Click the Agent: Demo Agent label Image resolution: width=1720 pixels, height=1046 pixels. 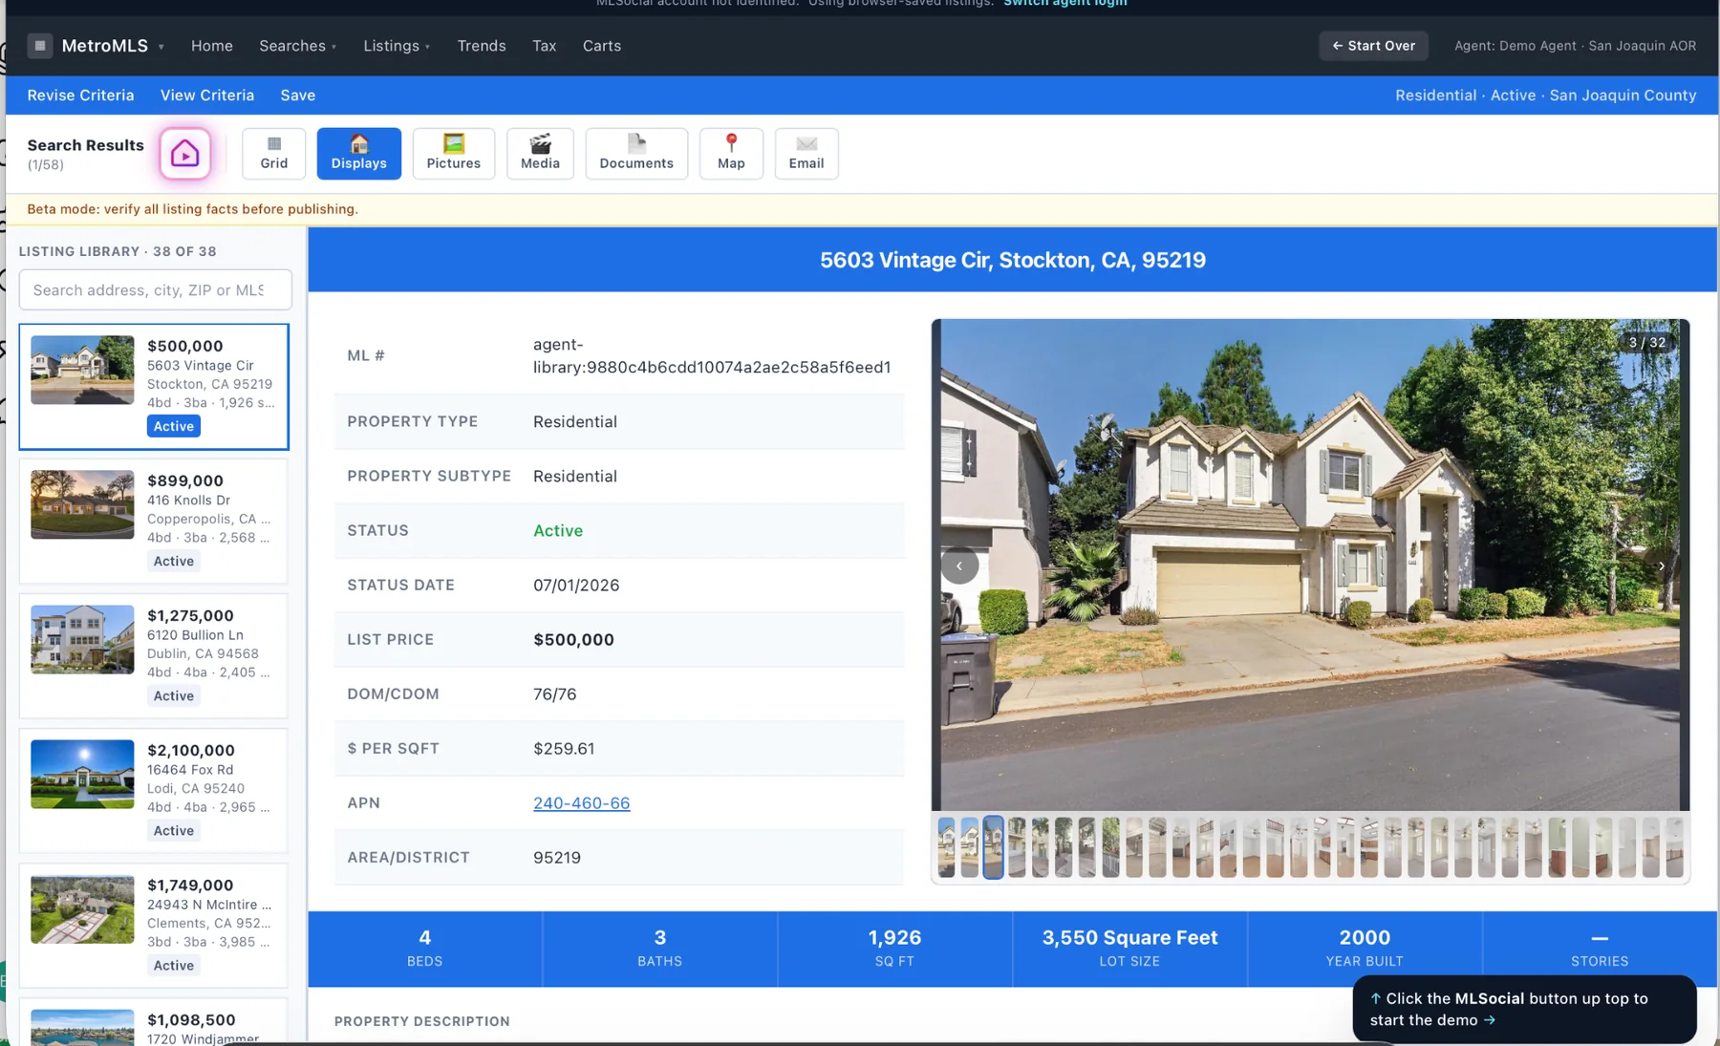1576,46
